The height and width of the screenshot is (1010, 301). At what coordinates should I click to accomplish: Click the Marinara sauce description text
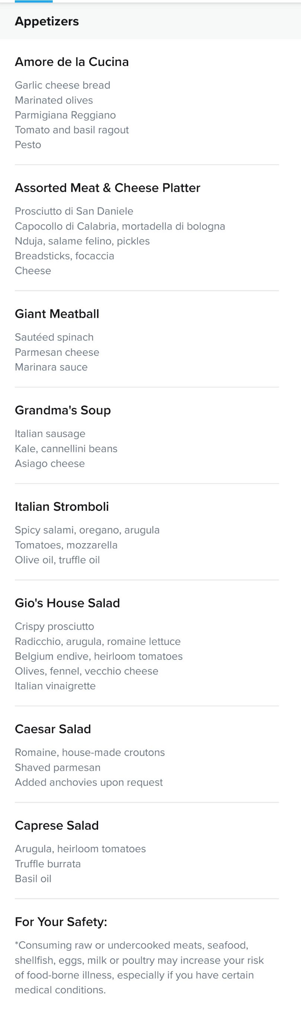(51, 367)
